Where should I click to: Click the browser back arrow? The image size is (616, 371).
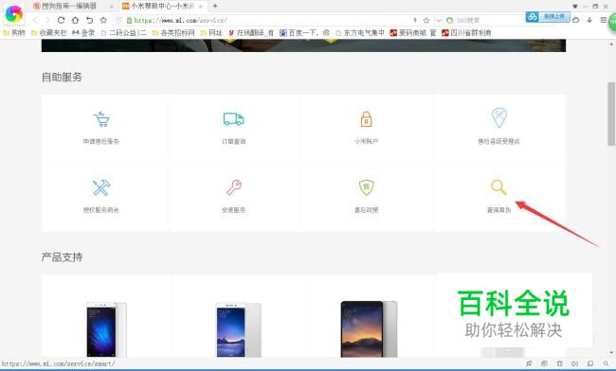click(35, 20)
